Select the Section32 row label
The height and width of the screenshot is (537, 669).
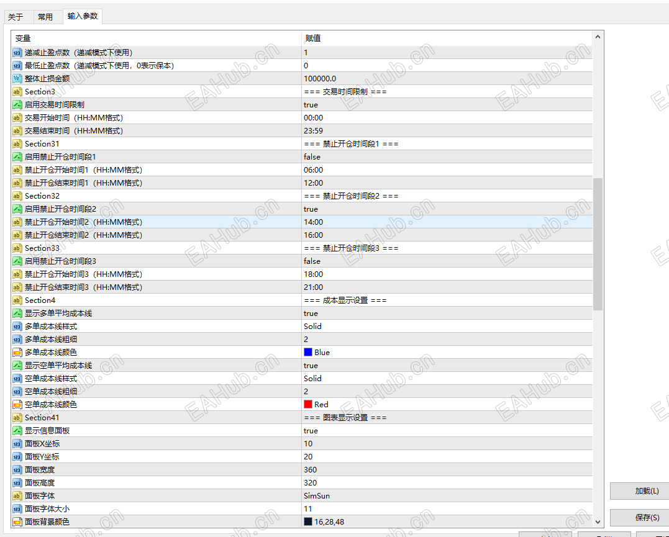point(42,196)
